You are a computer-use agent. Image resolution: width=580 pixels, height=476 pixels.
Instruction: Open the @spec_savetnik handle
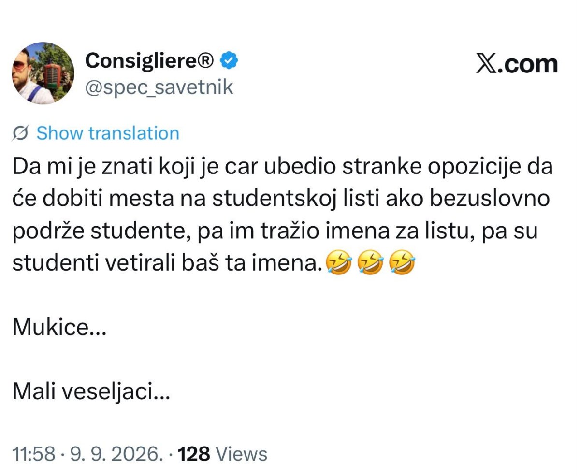[x=159, y=87]
